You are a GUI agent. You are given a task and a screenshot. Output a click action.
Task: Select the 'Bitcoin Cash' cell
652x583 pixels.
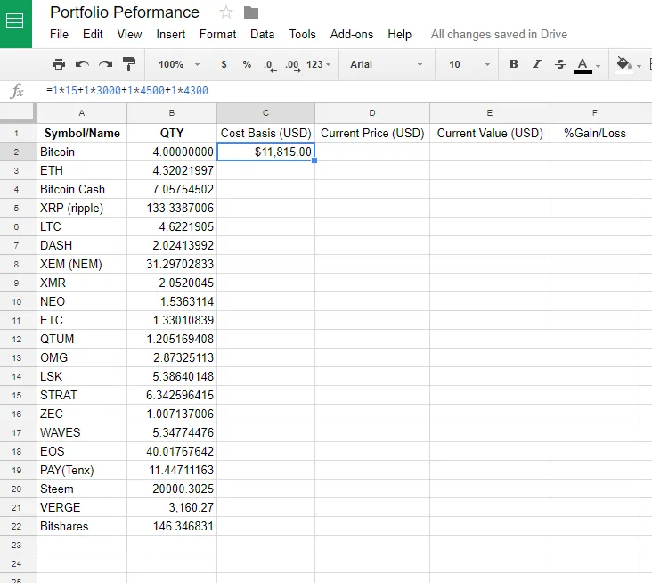click(82, 189)
